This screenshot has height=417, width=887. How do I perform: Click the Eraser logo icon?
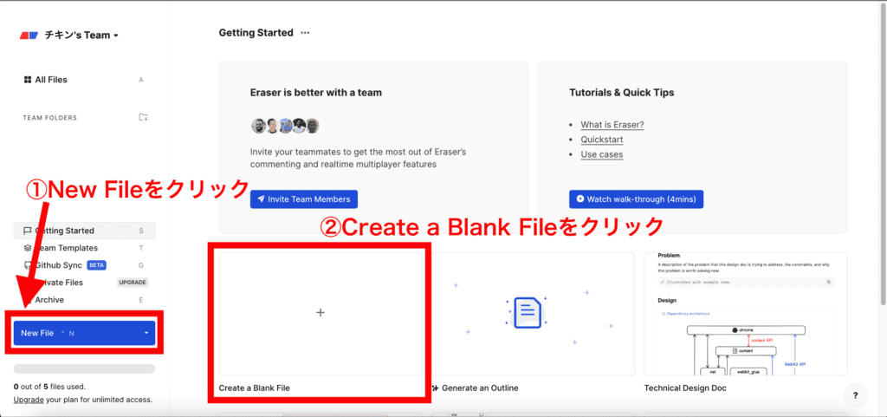pyautogui.click(x=29, y=35)
